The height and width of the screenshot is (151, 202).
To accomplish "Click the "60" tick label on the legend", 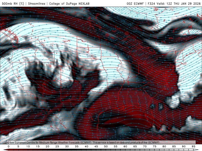I will (x=125, y=146).
